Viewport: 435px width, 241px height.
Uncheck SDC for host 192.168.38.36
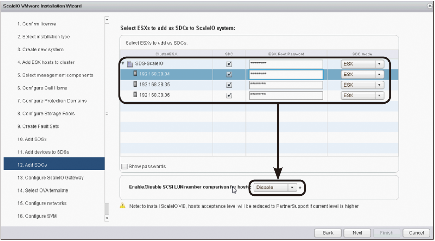click(x=229, y=95)
